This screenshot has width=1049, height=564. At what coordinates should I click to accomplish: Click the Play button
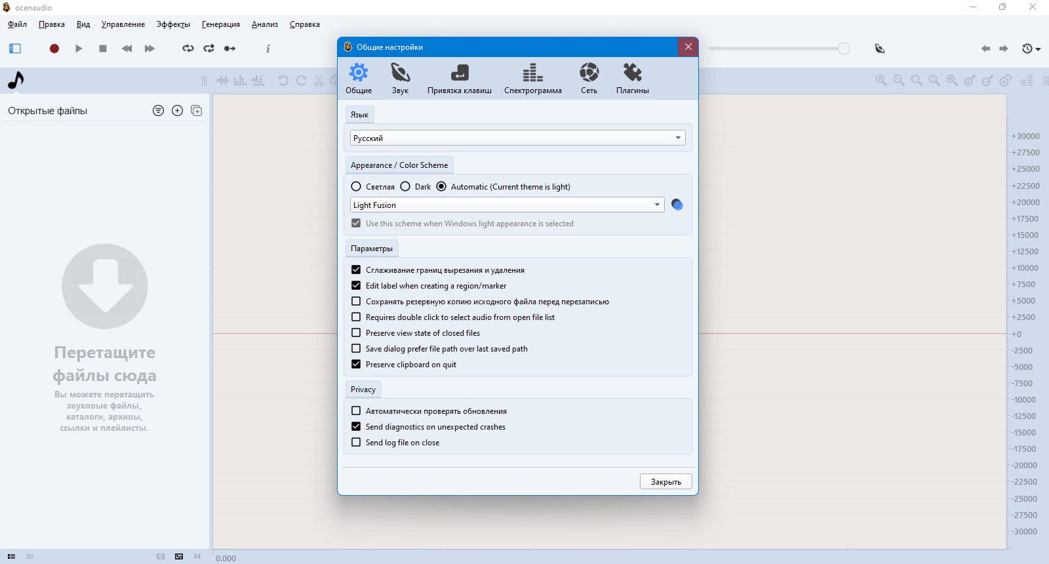[79, 49]
